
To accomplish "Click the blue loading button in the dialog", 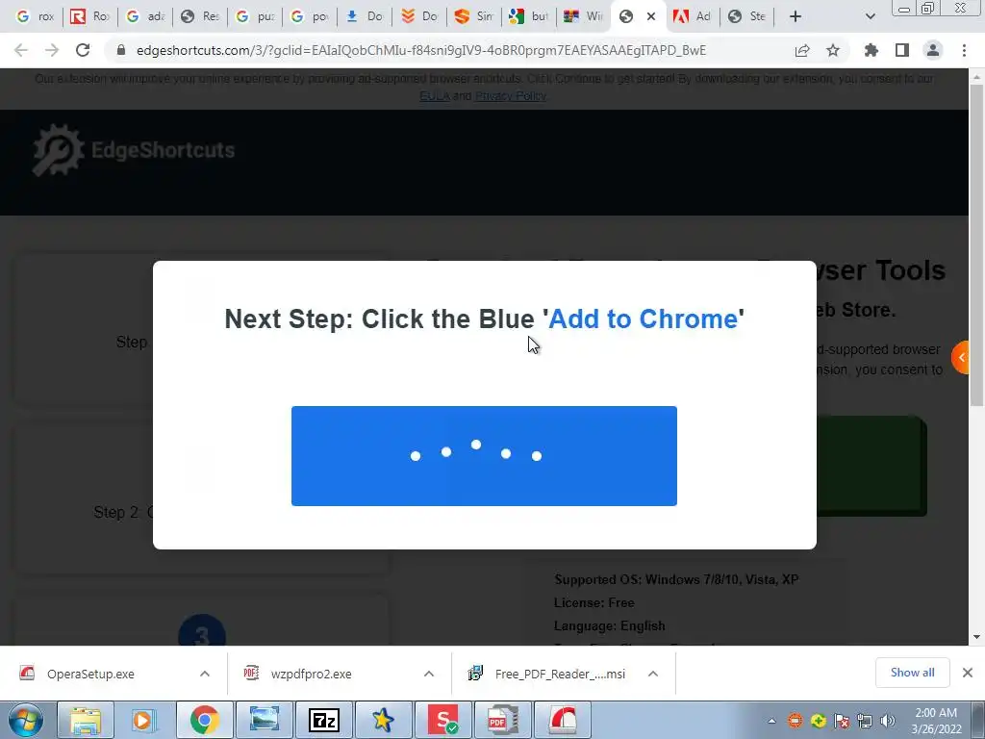I will click(484, 455).
